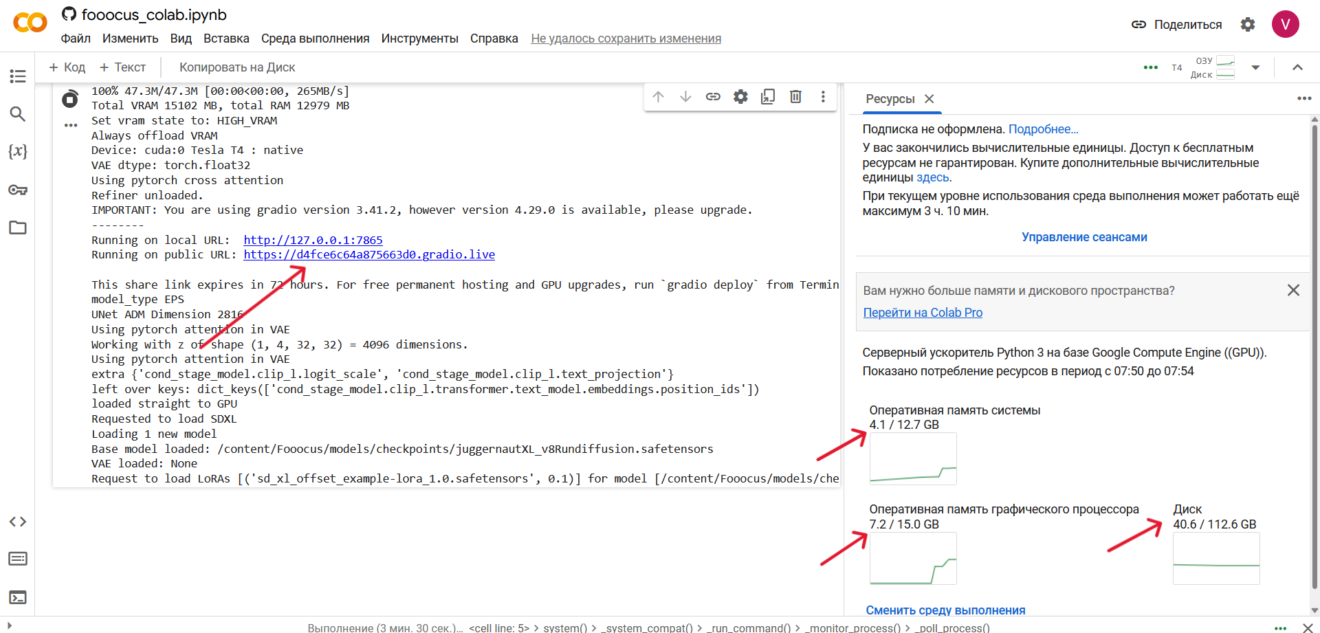The height and width of the screenshot is (633, 1320).
Task: Open the table of contents sidebar icon
Action: pos(18,76)
